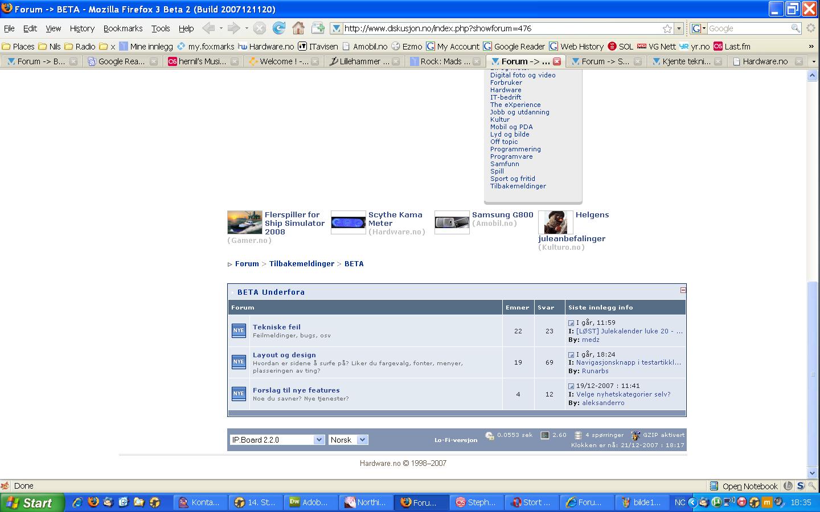The width and height of the screenshot is (820, 512).
Task: Open the Bookmarks menu
Action: (123, 28)
